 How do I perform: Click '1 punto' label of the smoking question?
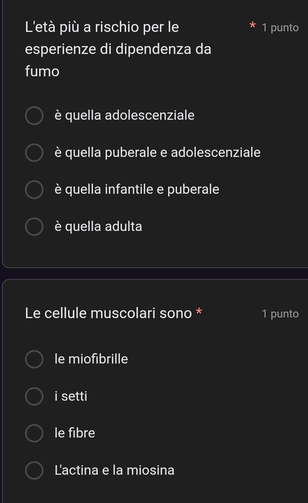[280, 28]
